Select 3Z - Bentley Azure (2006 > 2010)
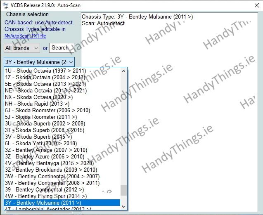The image size is (263, 215). (62, 157)
